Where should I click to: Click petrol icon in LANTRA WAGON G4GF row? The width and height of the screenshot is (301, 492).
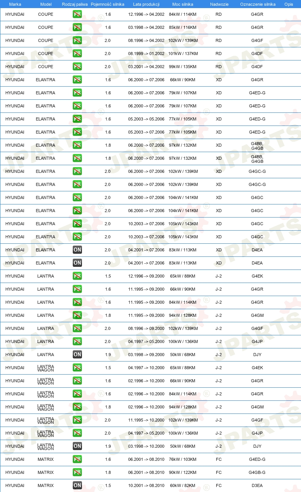pyautogui.click(x=77, y=420)
